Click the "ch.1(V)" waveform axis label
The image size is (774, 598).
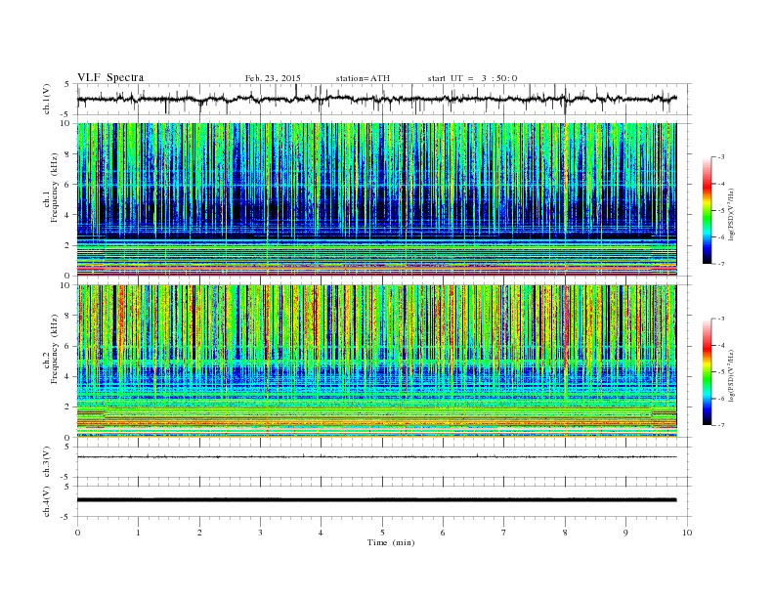(x=47, y=99)
